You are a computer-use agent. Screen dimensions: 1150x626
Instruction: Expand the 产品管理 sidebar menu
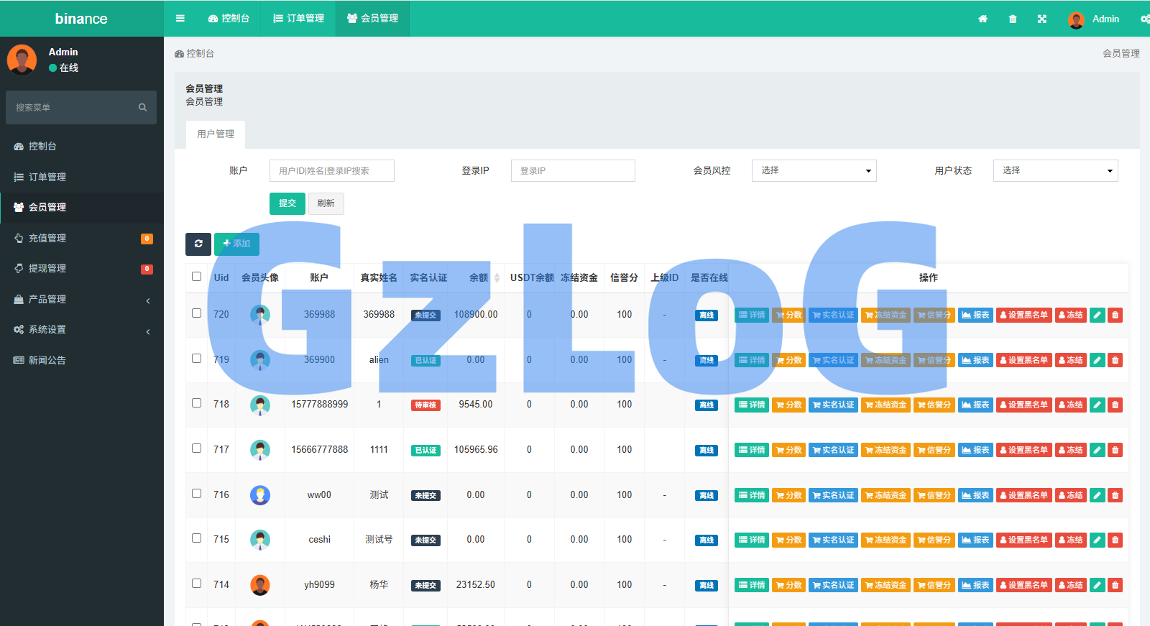[x=82, y=299]
